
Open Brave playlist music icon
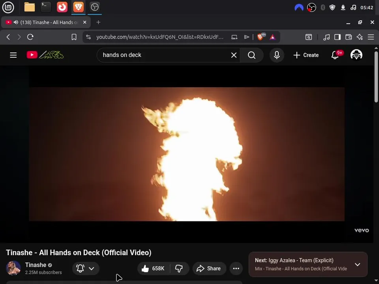326,37
